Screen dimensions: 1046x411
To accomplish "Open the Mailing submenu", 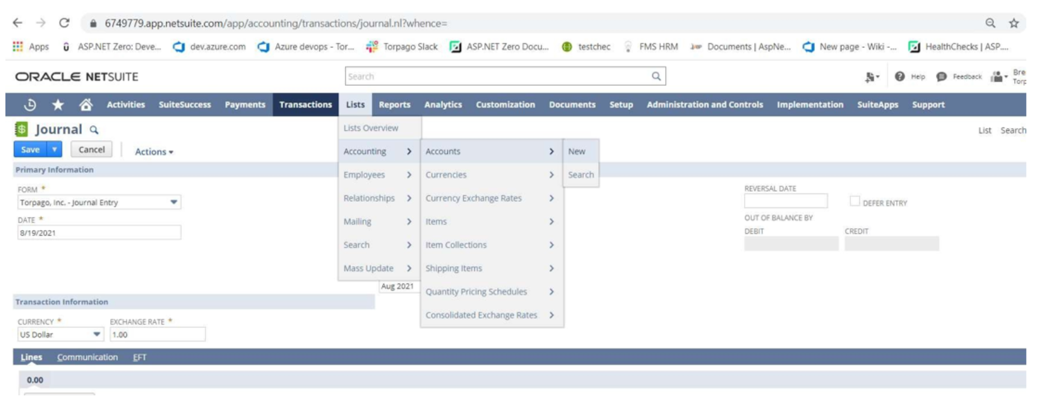I will point(379,222).
